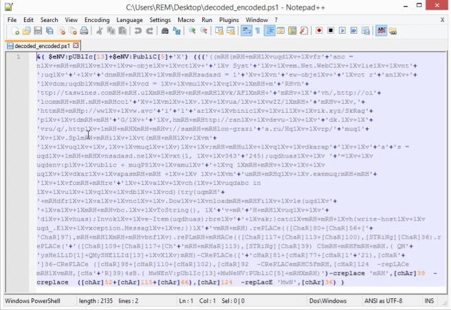Click the Print toolbar icon

click(x=84, y=31)
